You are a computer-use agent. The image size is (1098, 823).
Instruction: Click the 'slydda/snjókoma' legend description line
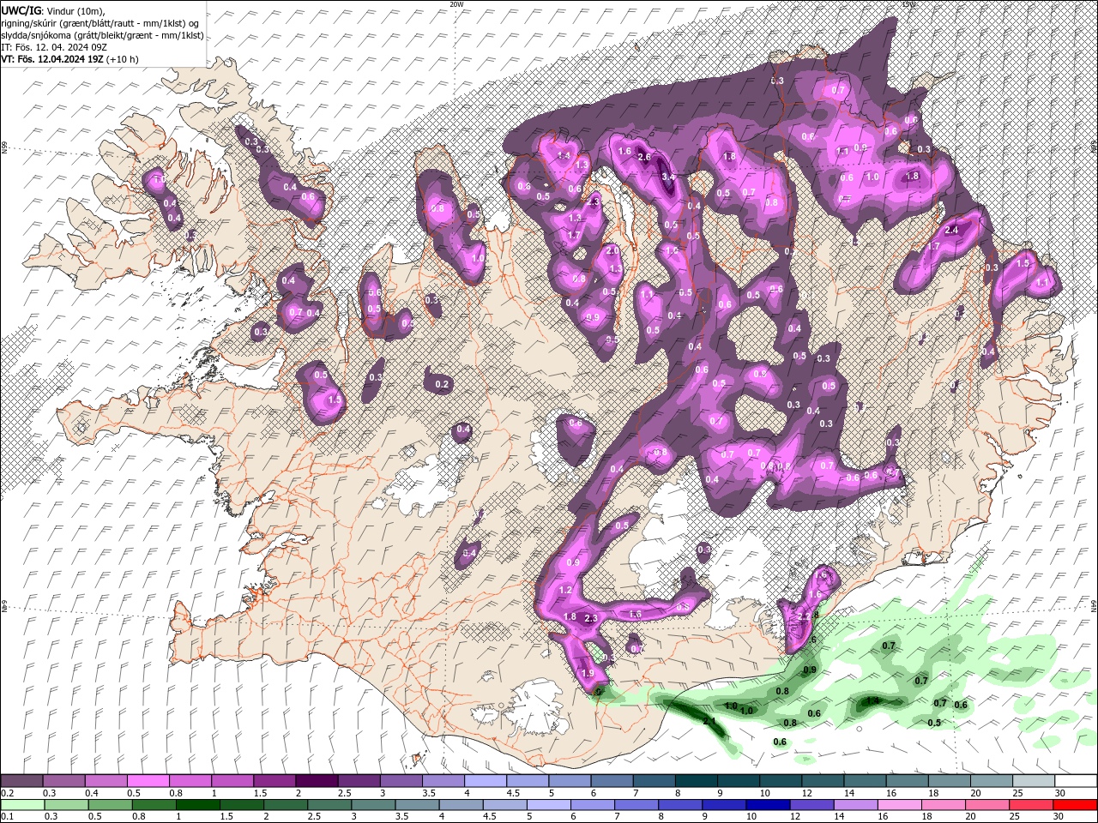pyautogui.click(x=102, y=35)
